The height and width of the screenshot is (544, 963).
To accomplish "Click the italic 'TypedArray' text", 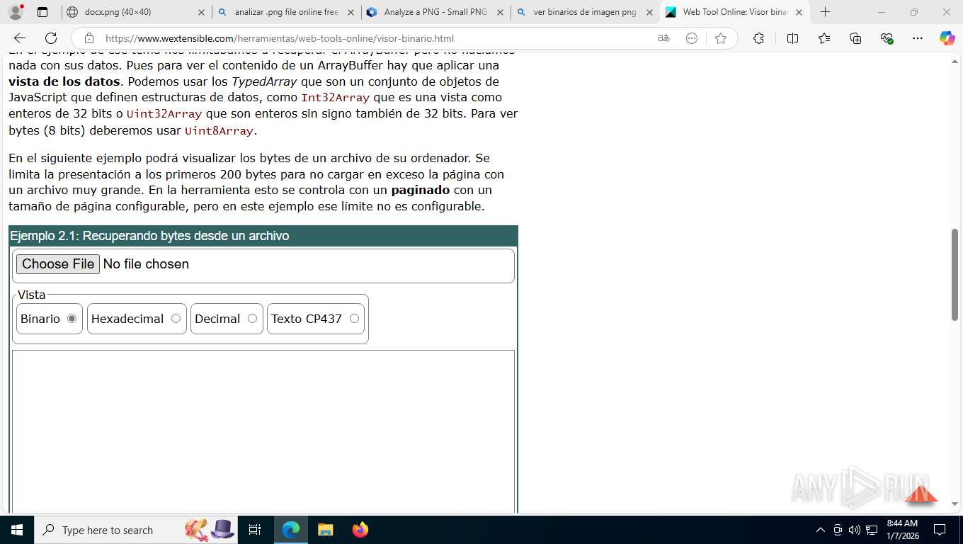I will [x=264, y=81].
